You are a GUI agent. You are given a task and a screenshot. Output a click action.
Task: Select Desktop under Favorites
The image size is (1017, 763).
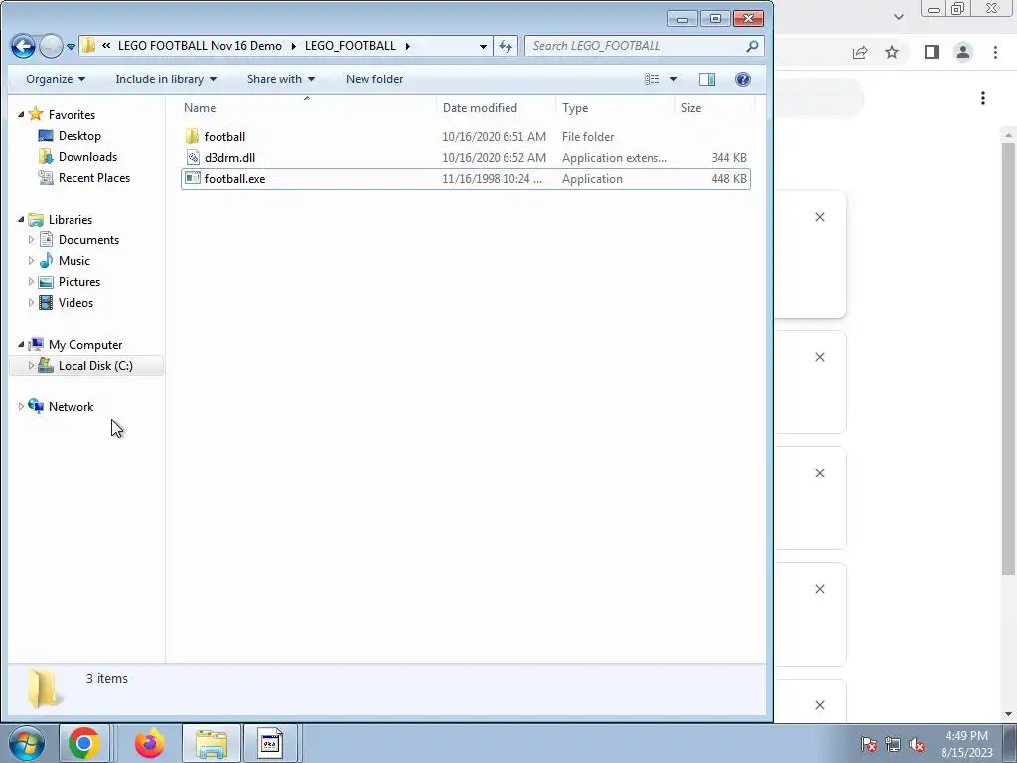(79, 135)
